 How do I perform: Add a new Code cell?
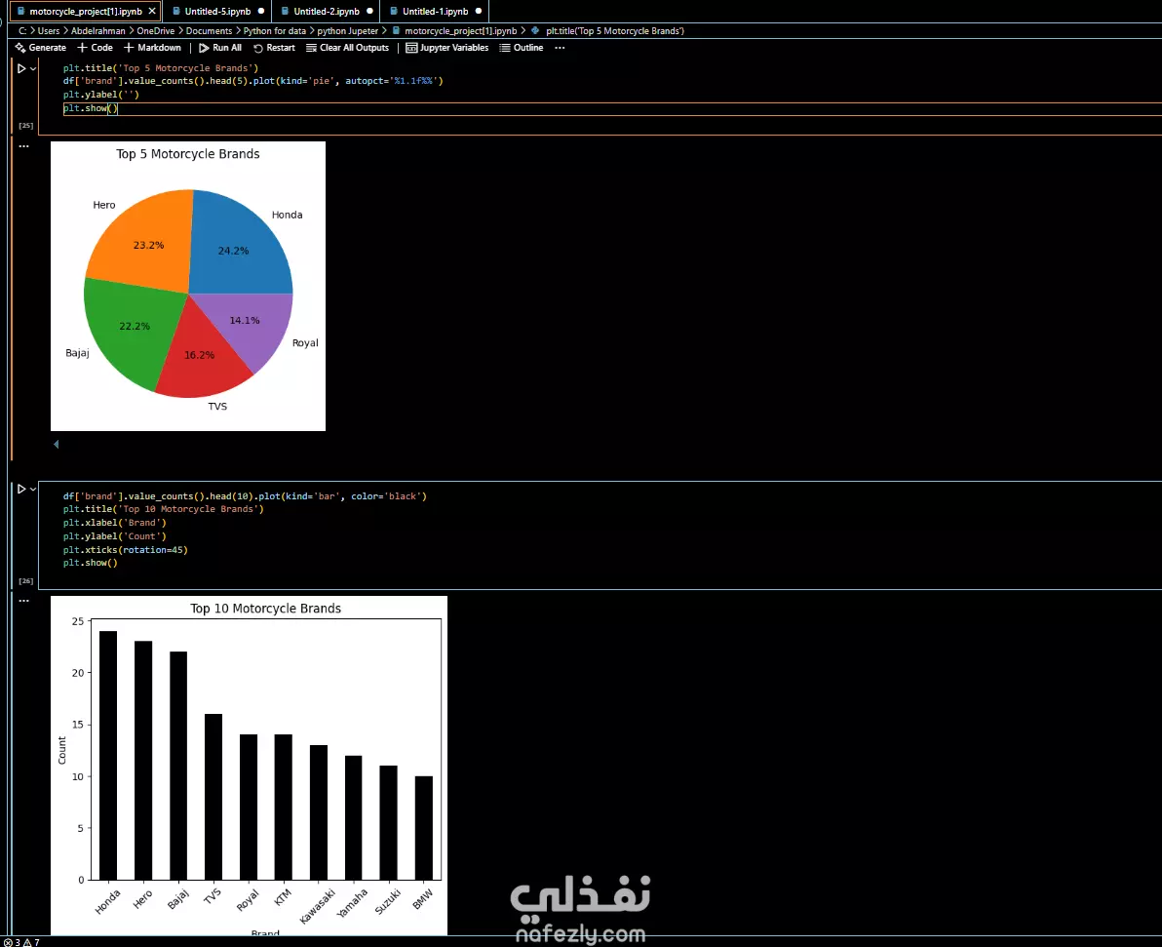pos(95,48)
